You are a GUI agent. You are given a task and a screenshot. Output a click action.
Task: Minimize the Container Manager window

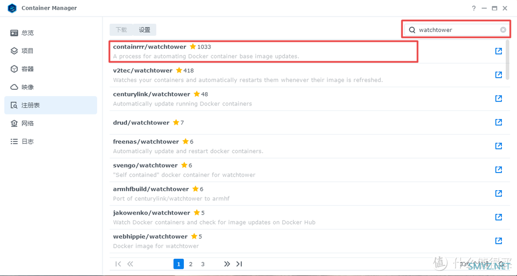pos(484,8)
